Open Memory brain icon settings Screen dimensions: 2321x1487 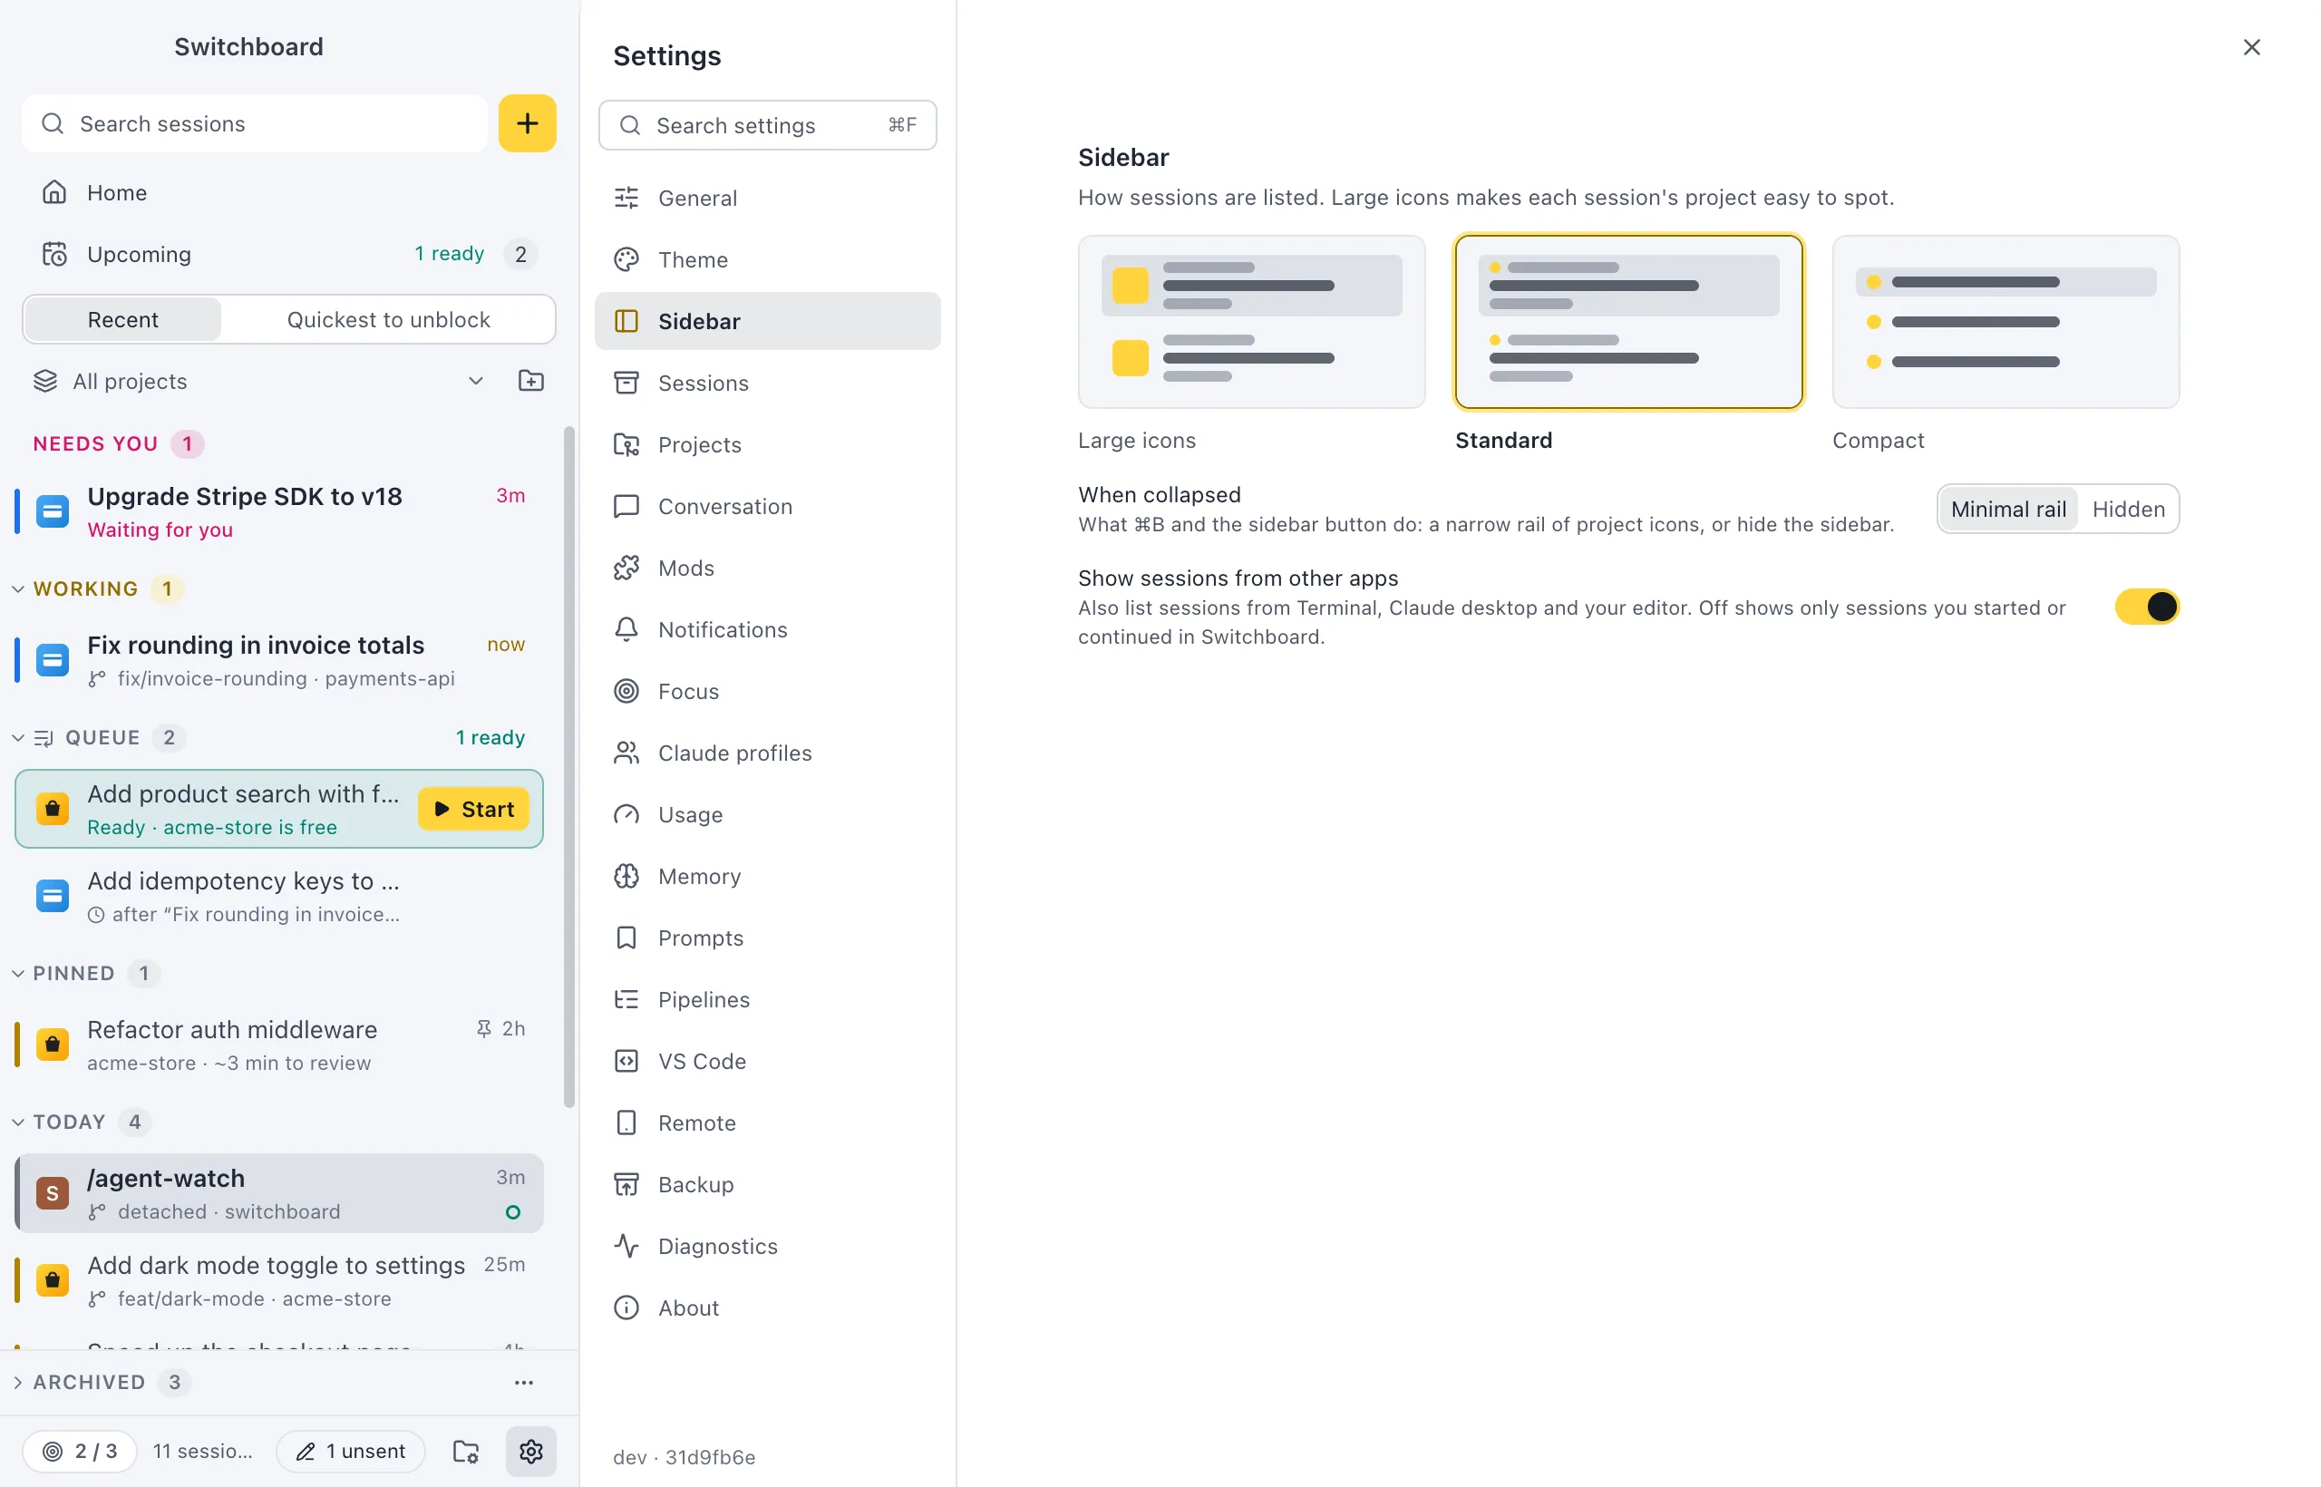point(626,876)
